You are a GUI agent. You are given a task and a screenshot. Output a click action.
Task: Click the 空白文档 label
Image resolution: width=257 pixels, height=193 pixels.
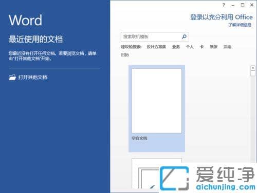(139, 138)
